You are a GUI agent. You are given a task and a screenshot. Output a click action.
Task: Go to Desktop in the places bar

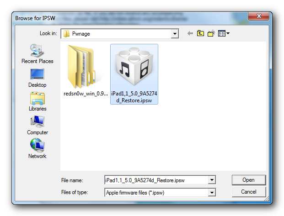click(x=38, y=78)
